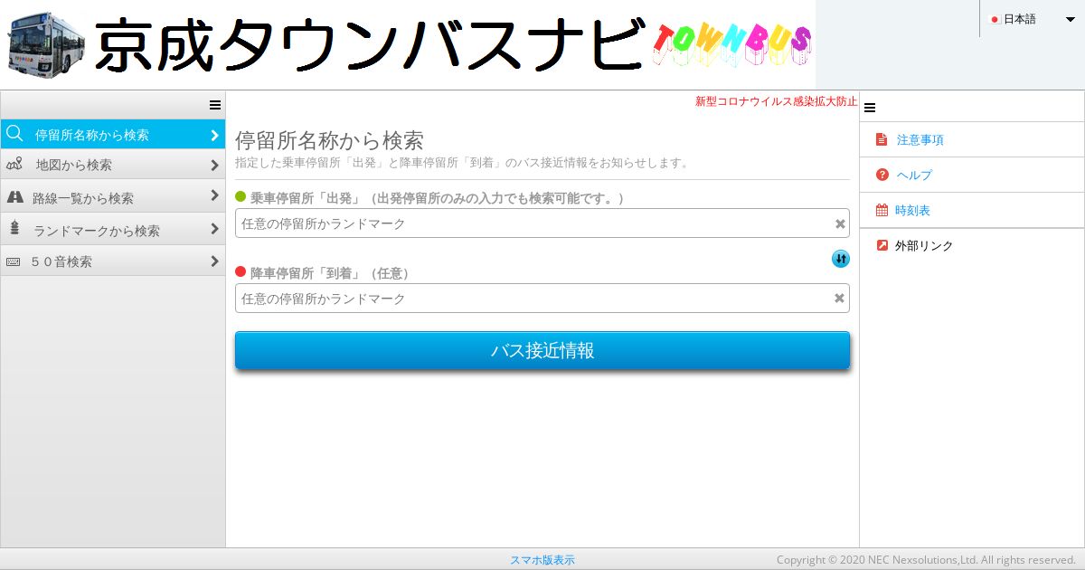Click the magnifier icon beside 停留所名称から検索
Viewport: 1085px width, 570px height.
coord(14,134)
